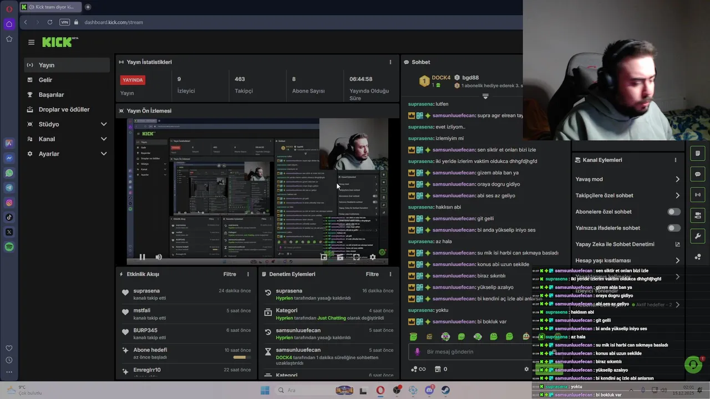Open Windows Start menu
This screenshot has width=710, height=399.
pyautogui.click(x=265, y=390)
